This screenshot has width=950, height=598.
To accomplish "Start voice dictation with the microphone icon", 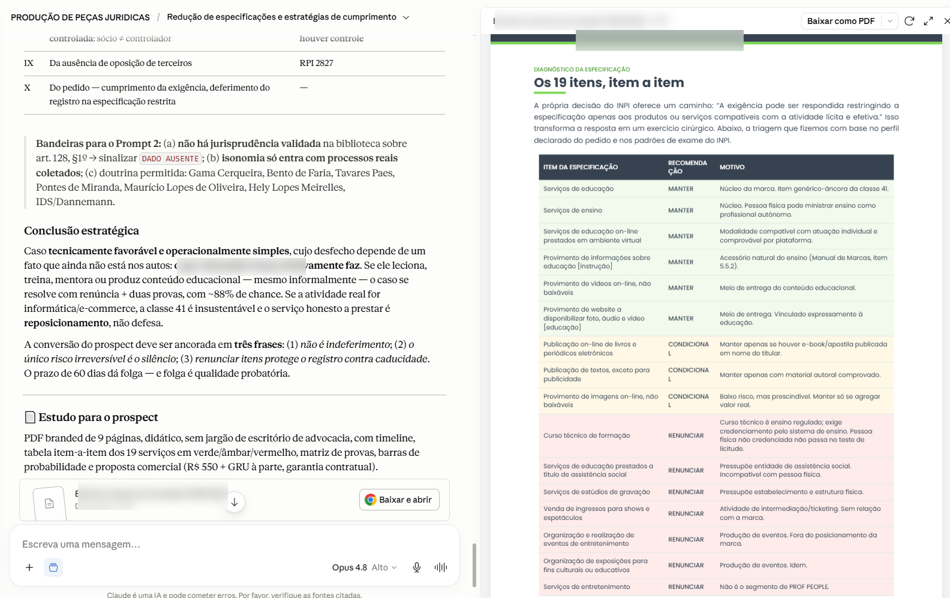I will [417, 567].
